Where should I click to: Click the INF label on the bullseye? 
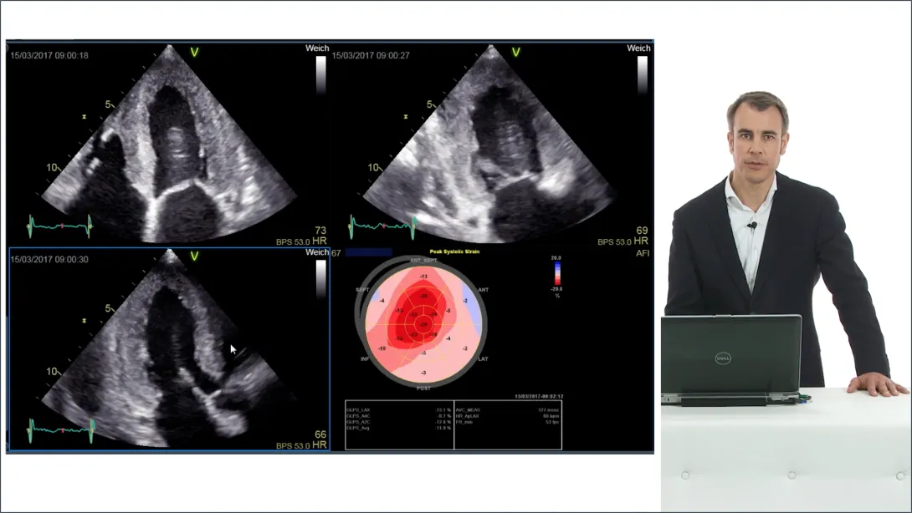(365, 359)
